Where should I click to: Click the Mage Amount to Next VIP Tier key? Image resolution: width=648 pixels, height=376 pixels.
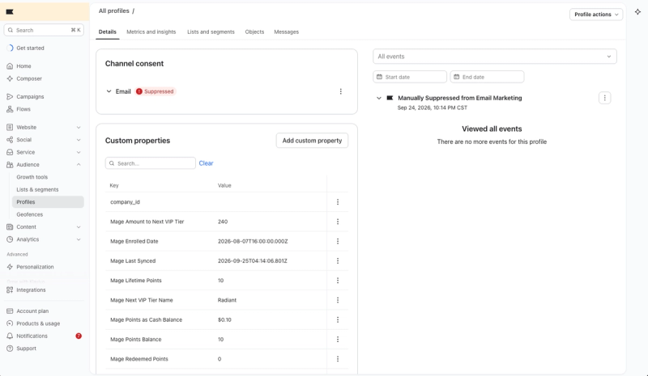[147, 222]
